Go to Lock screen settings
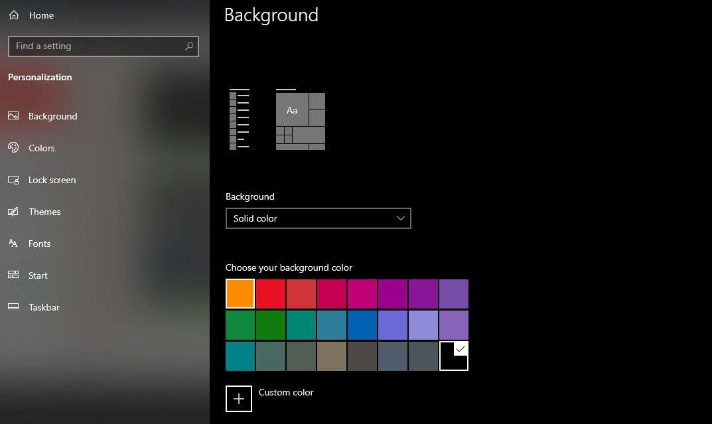The width and height of the screenshot is (712, 424). click(x=52, y=180)
